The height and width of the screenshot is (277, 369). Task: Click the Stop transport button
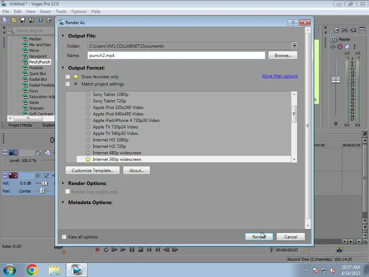click(141, 250)
